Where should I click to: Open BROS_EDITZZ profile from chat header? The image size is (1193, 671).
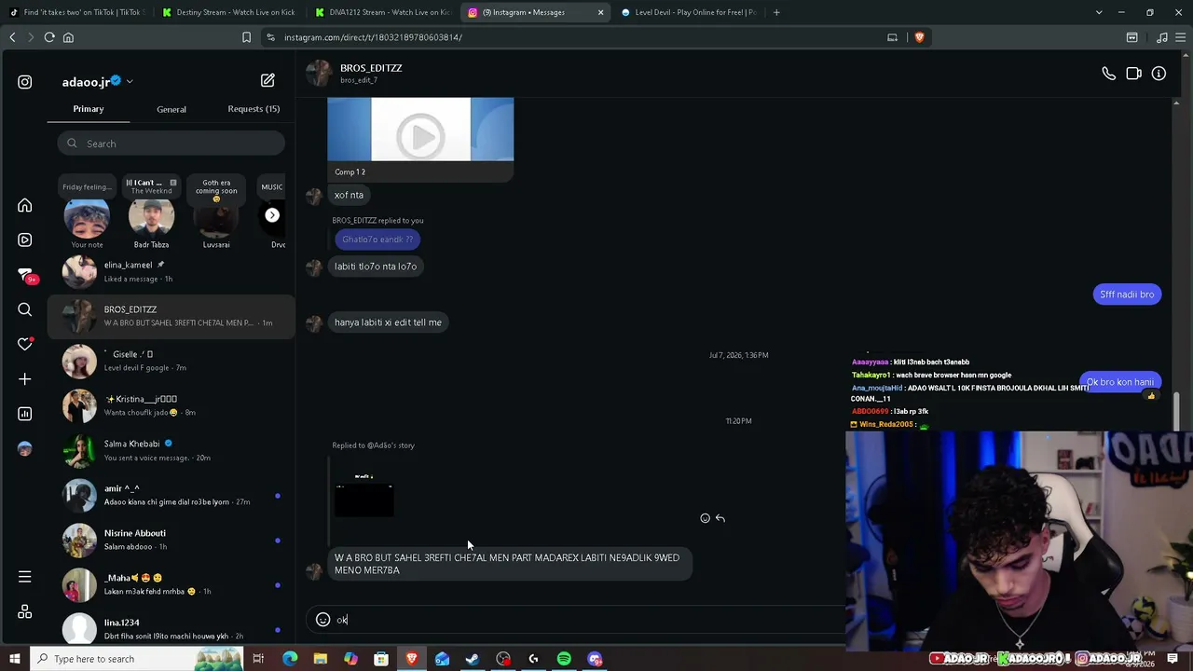tap(371, 68)
